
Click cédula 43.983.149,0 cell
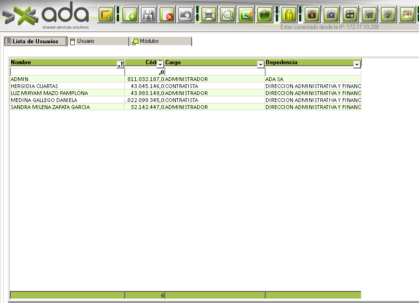[145, 93]
